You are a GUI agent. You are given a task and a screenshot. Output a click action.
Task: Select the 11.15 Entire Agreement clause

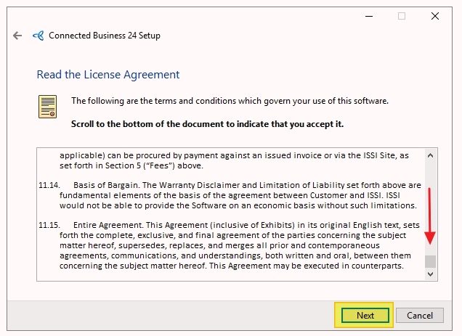230,245
